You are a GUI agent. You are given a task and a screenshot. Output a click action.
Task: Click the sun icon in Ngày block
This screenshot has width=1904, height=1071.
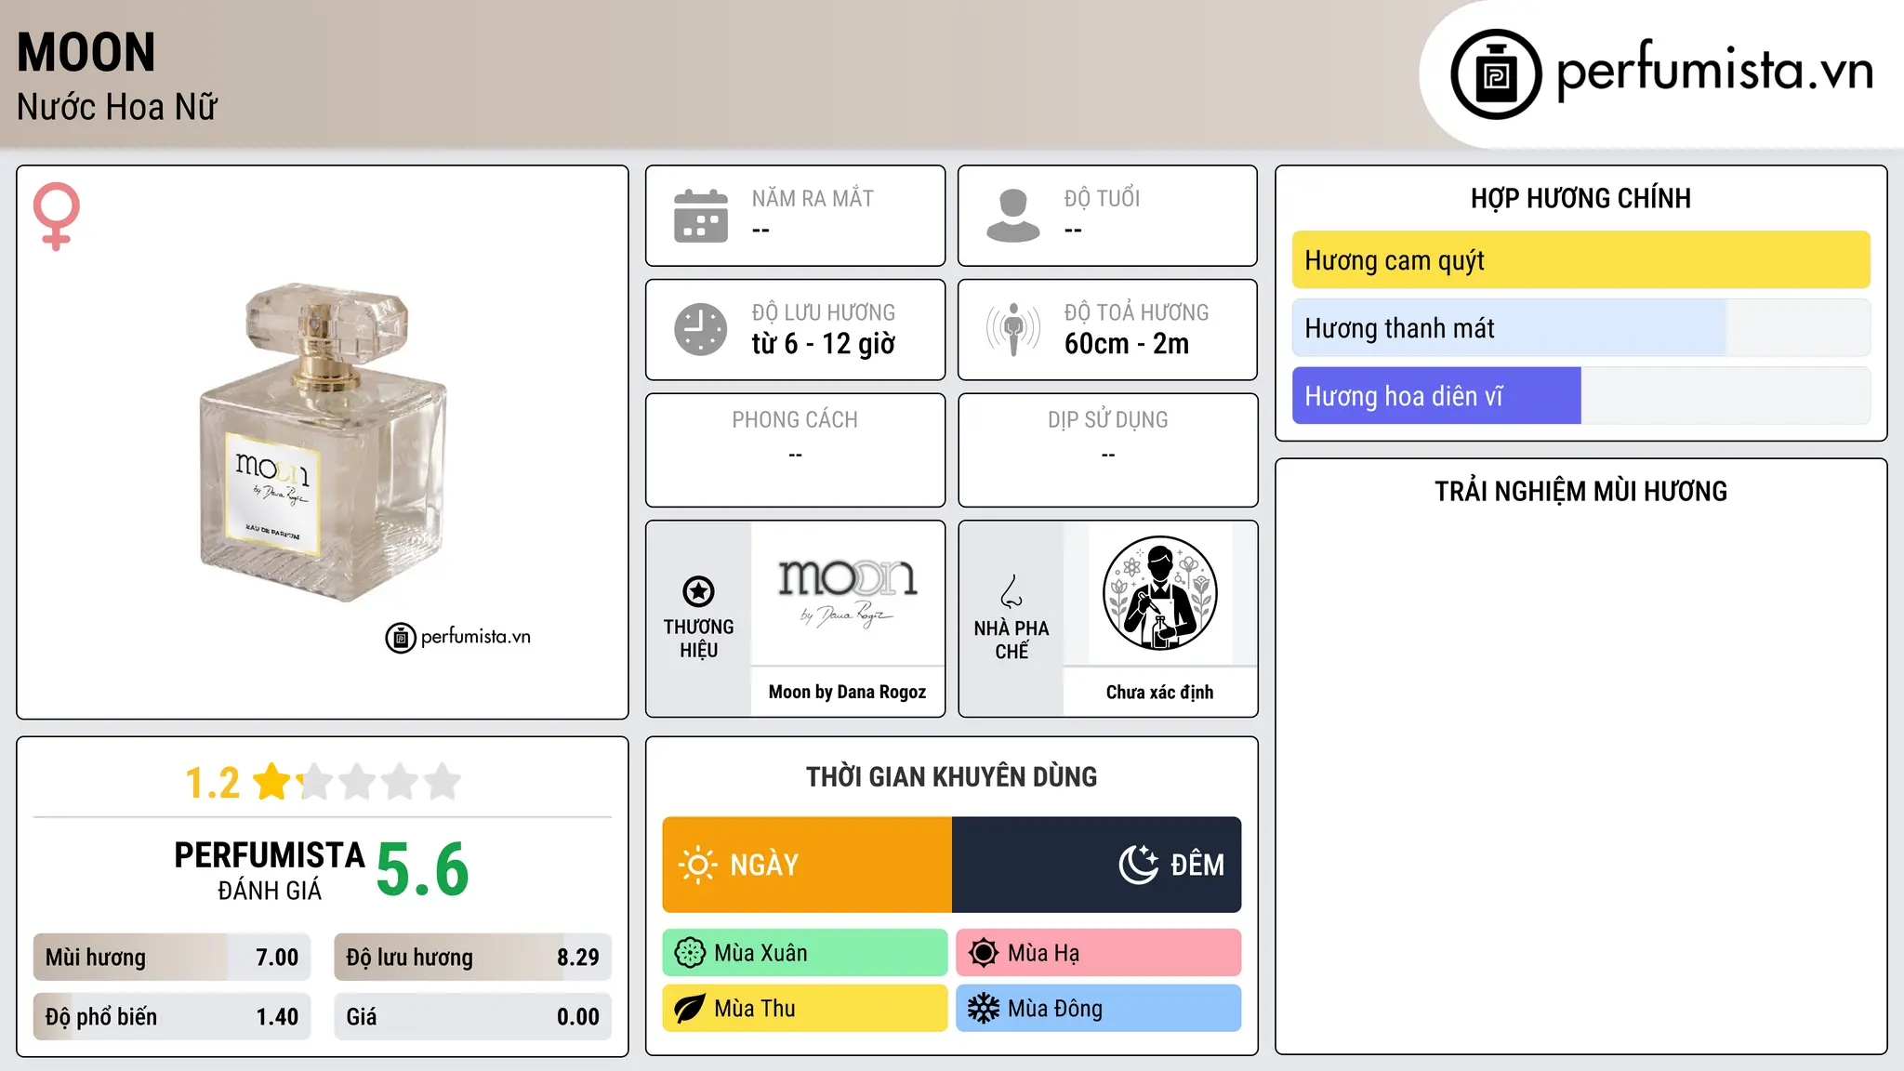point(697,865)
